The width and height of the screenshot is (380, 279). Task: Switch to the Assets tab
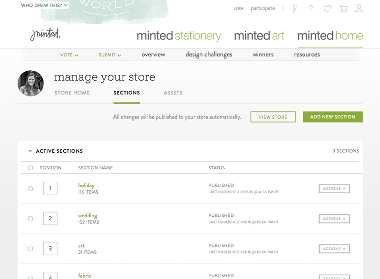tap(173, 93)
